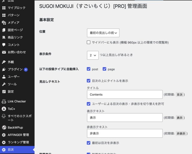
Task: Open the 位置 dropdown 最初の見出しの前
Action: tap(103, 33)
